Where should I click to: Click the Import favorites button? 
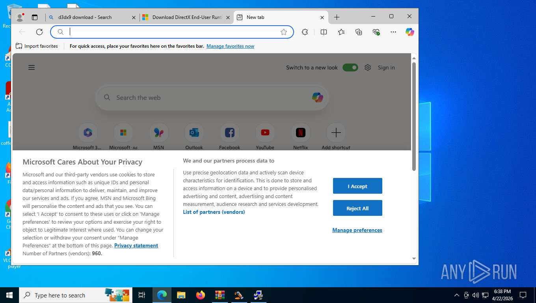pyautogui.click(x=37, y=46)
